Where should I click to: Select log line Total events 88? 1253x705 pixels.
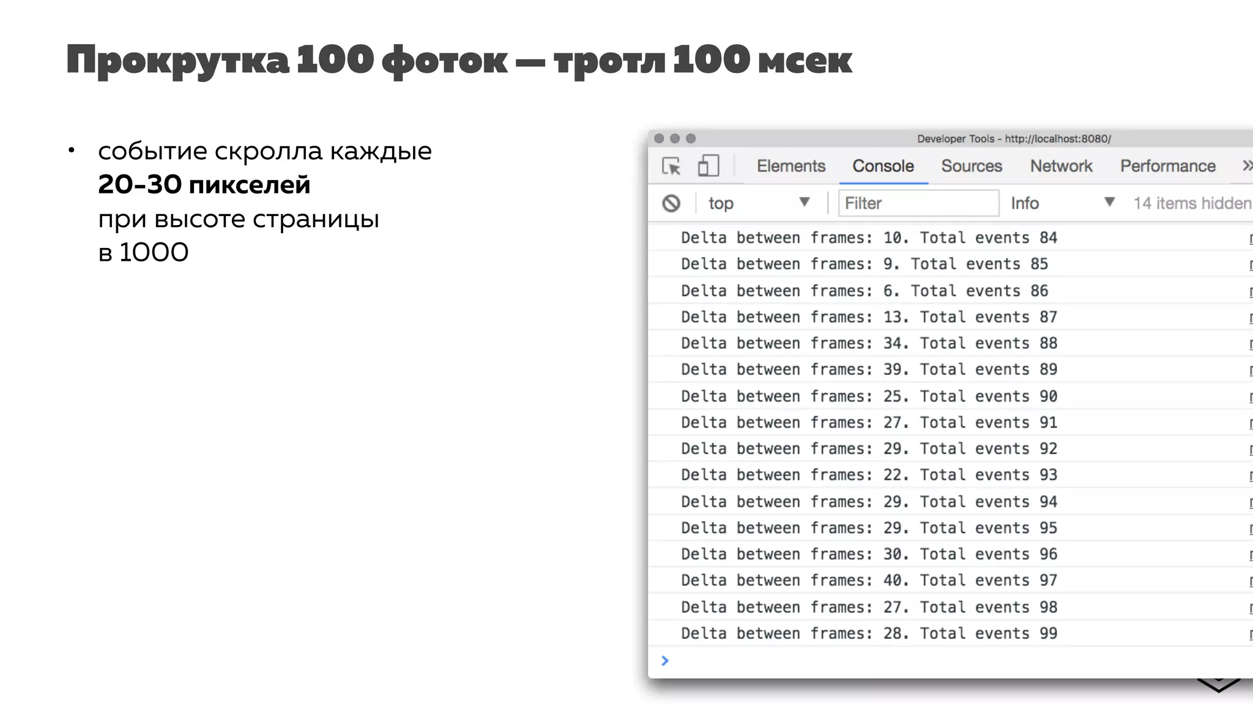[950, 343]
